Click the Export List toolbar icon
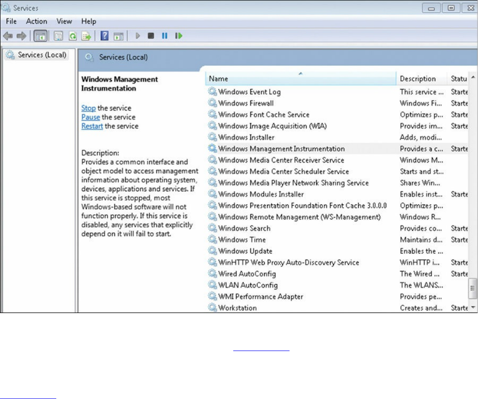The image size is (478, 399). pyautogui.click(x=86, y=36)
